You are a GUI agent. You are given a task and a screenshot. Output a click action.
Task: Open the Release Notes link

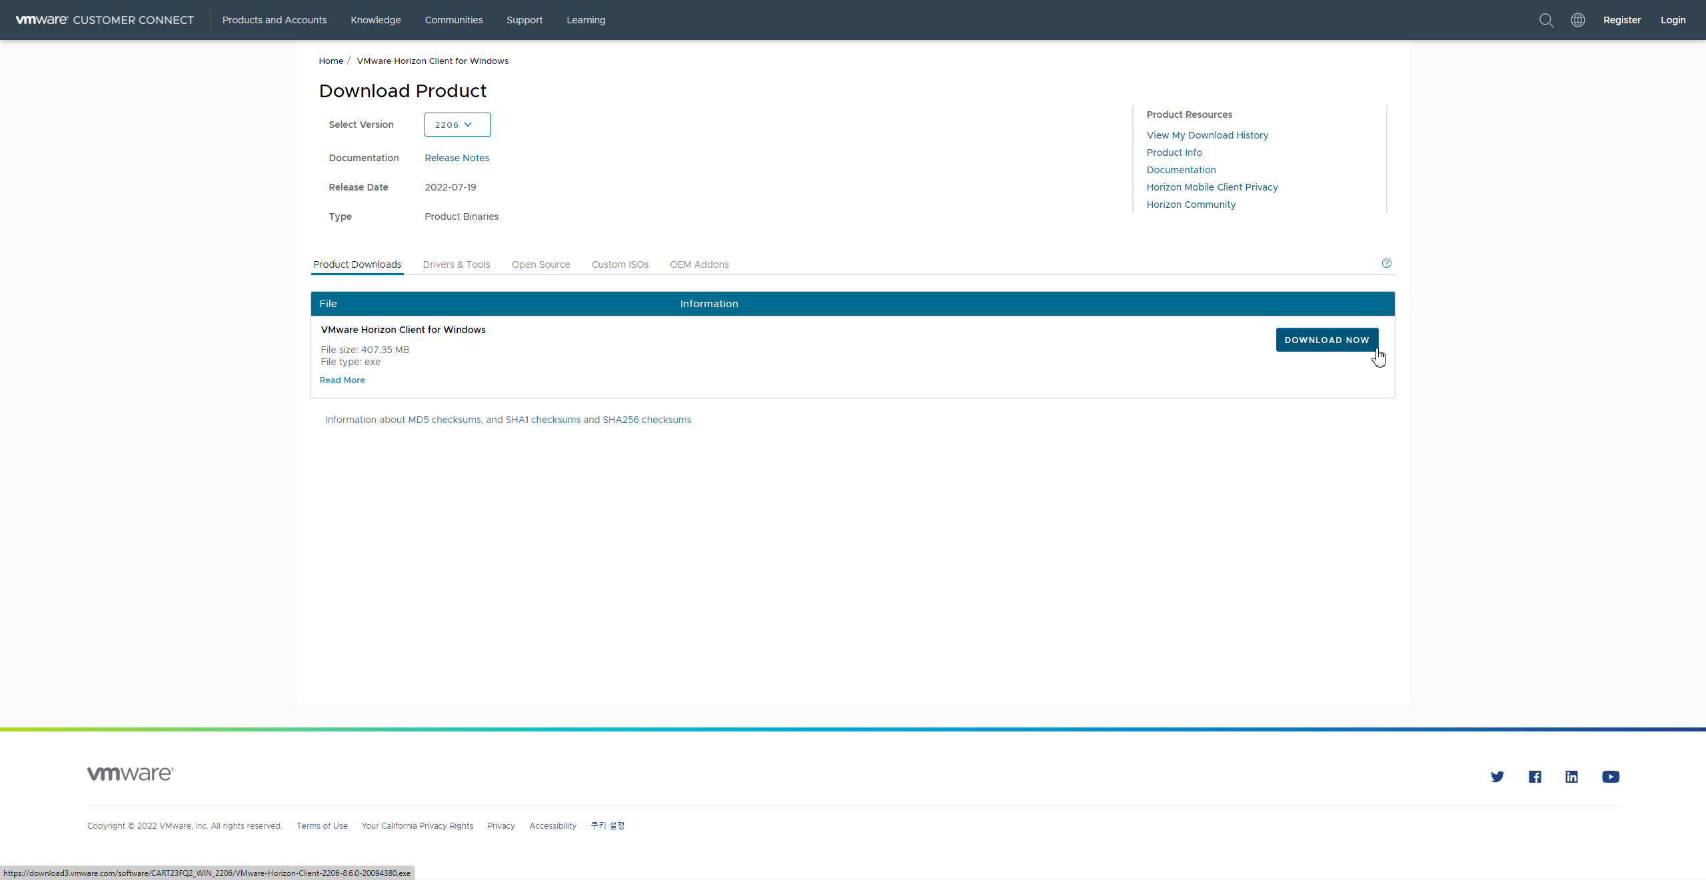(x=456, y=158)
